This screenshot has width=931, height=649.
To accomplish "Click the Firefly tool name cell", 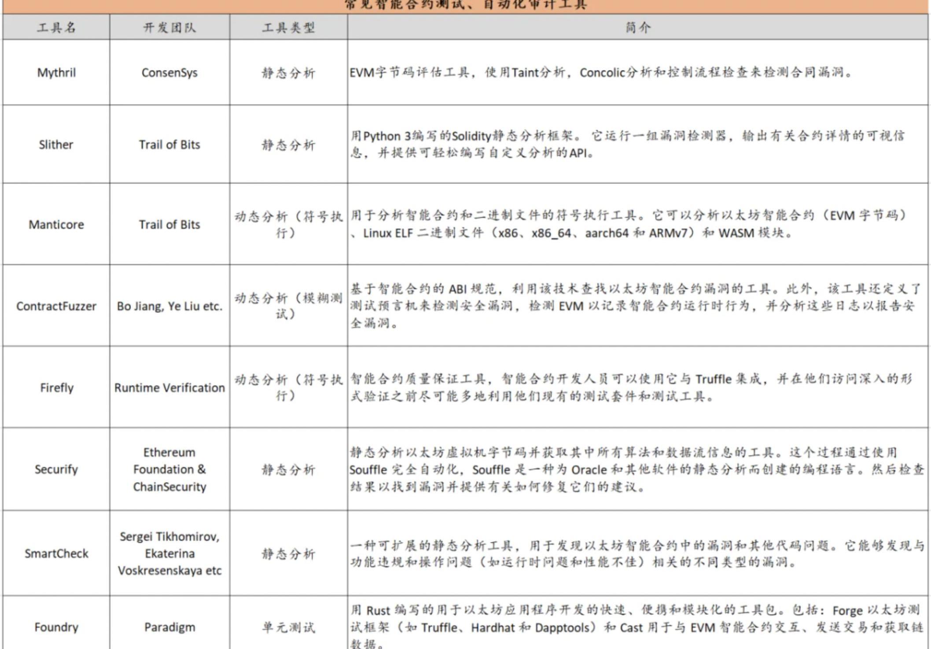I will point(56,387).
